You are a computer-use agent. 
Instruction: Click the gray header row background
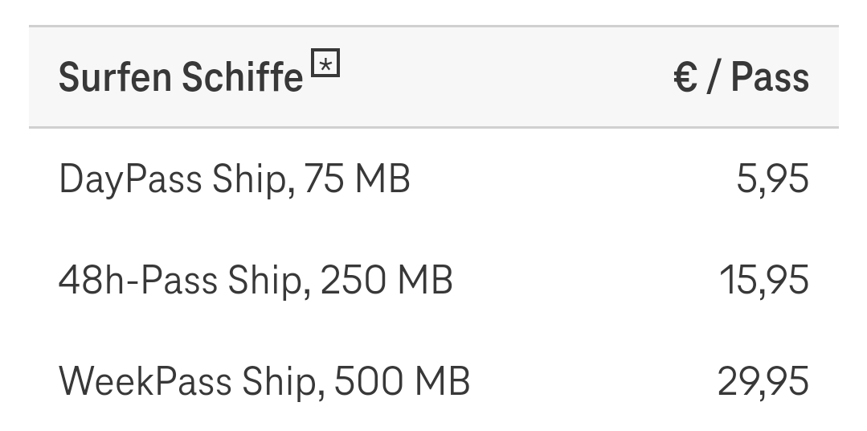click(x=498, y=78)
